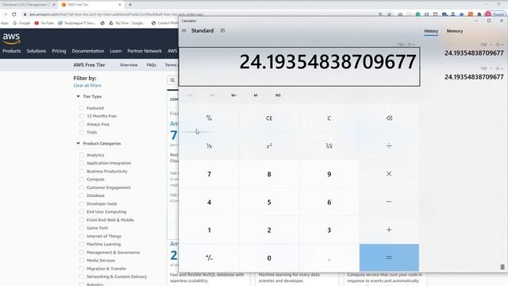Check the Machine Learning category filter

[82, 244]
